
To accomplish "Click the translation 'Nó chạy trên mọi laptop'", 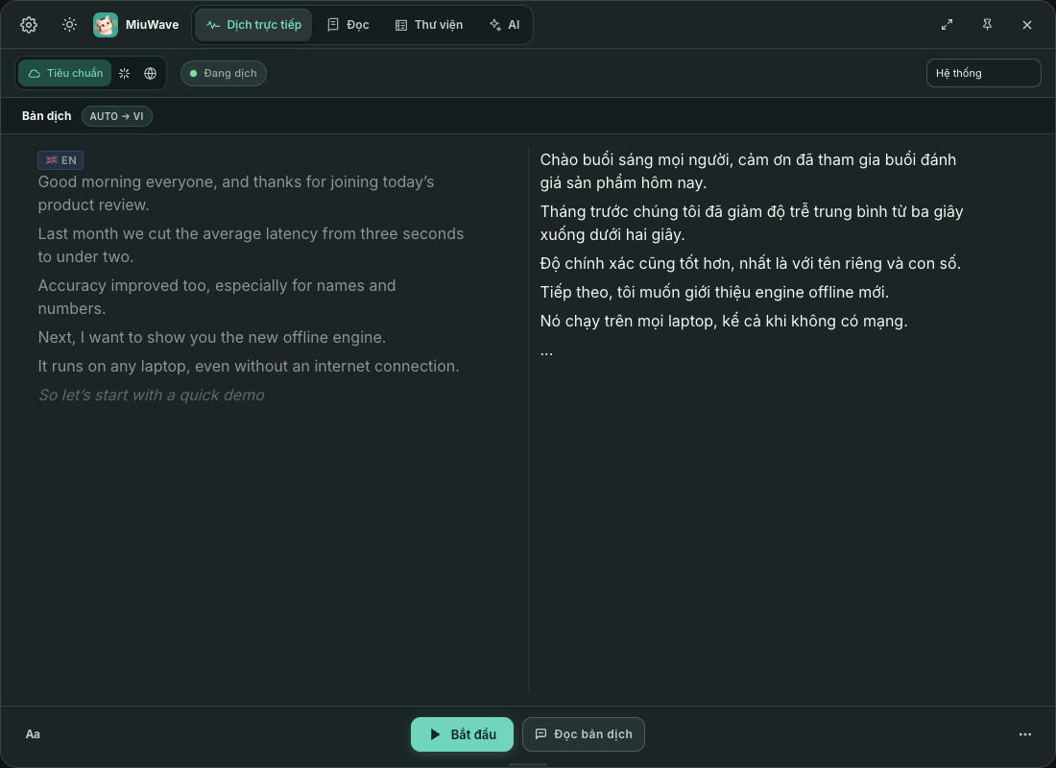I will tap(724, 322).
